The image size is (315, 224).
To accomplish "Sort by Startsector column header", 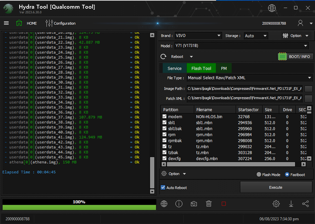I will [x=249, y=110].
